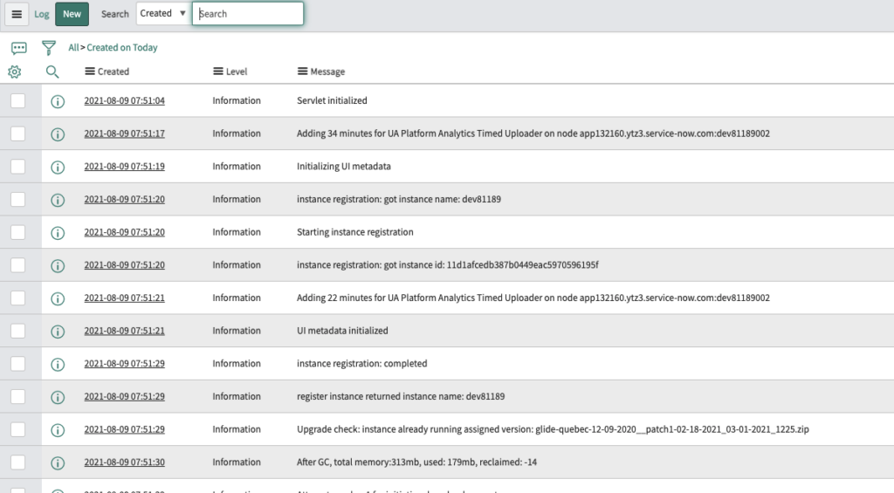The height and width of the screenshot is (493, 894).
Task: Preview Adding 22 minutes record info icon
Action: (x=58, y=298)
